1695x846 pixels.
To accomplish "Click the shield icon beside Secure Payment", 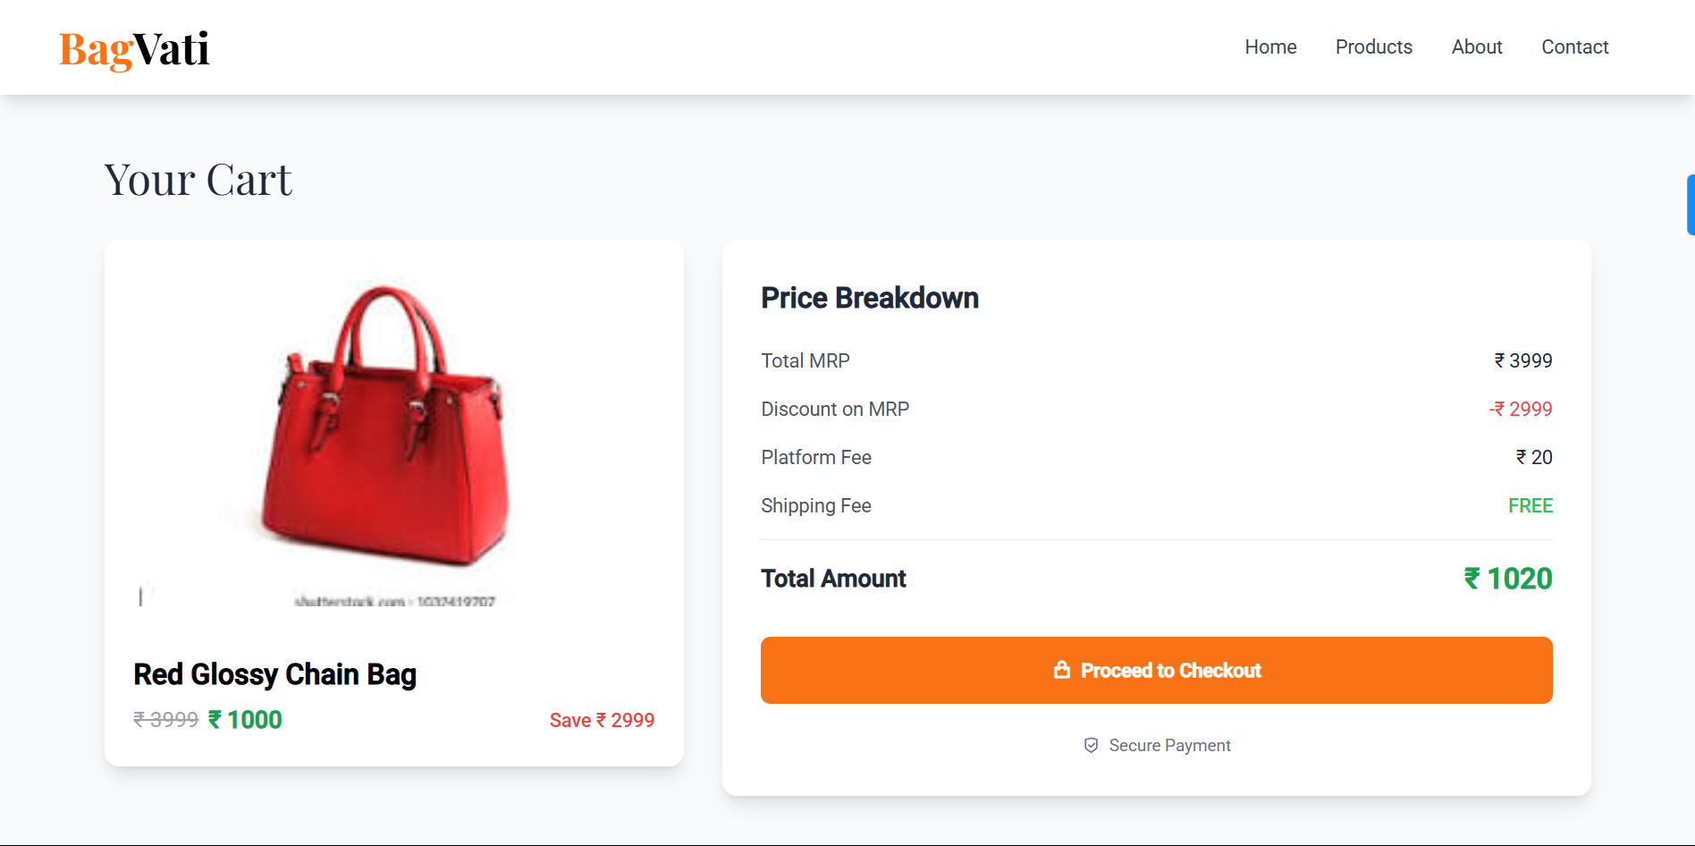I will 1091,745.
